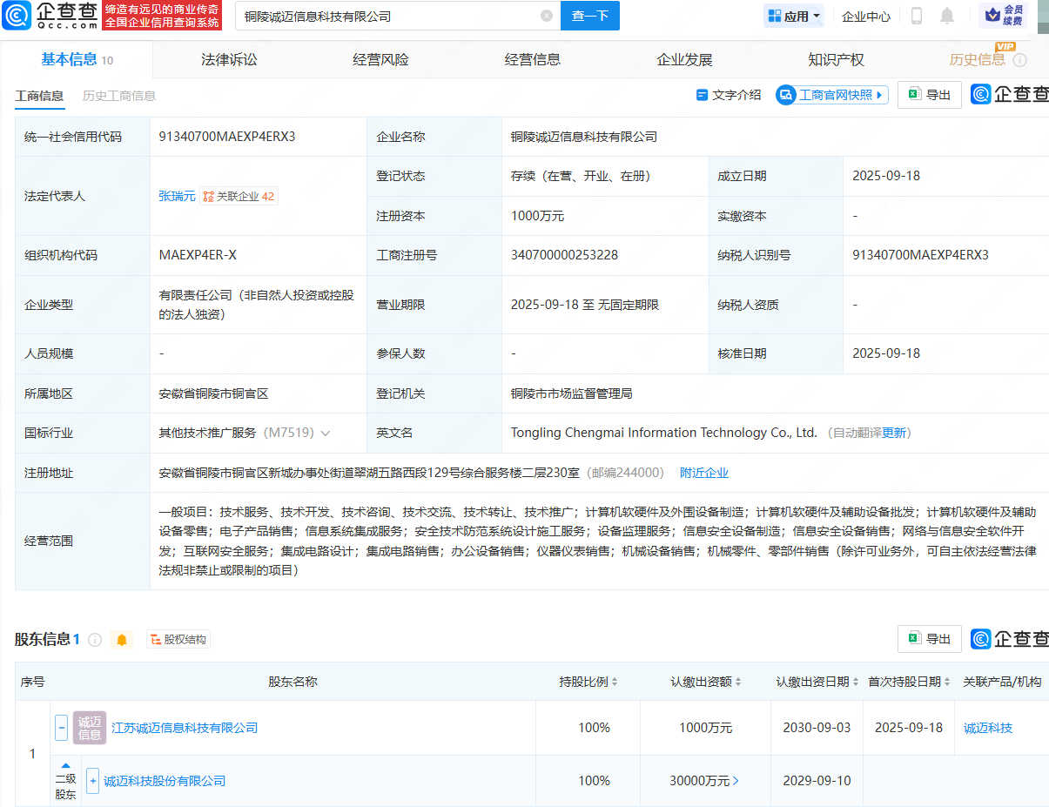This screenshot has width=1049, height=807.
Task: Click into the company name search field
Action: pyautogui.click(x=383, y=16)
